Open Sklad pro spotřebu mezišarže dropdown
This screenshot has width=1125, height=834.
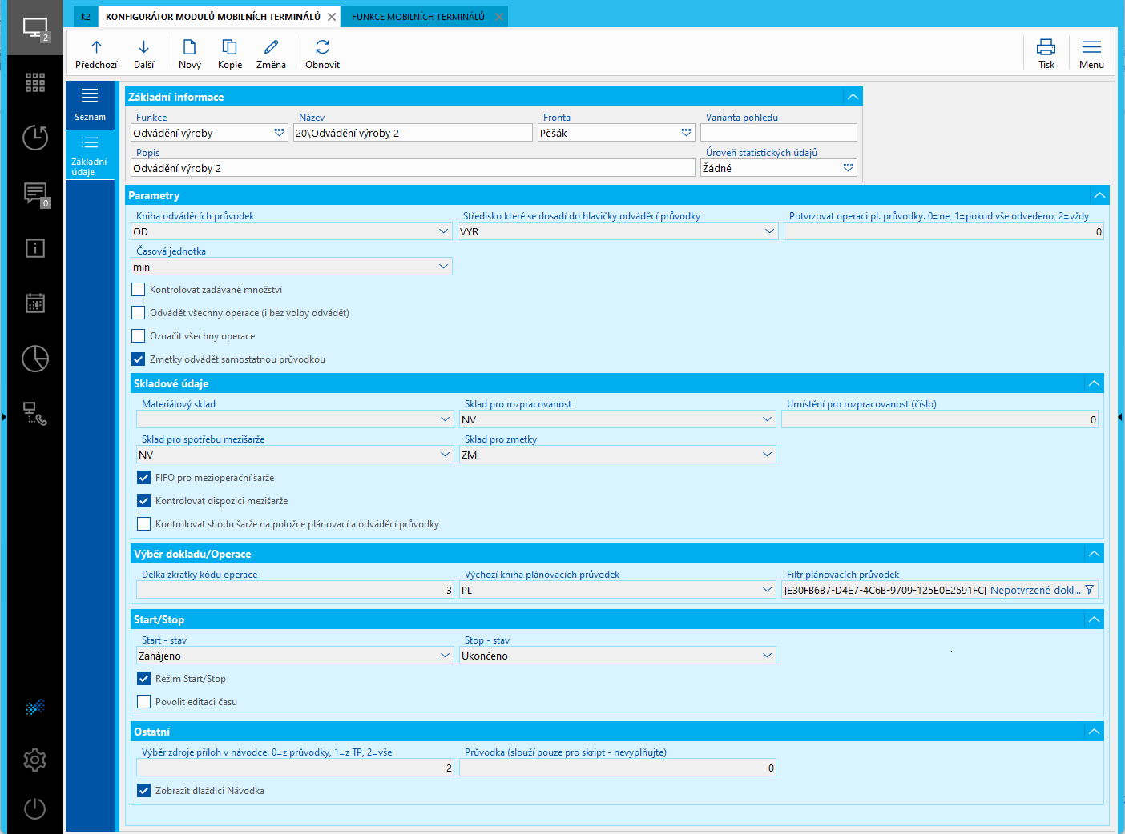tap(446, 455)
